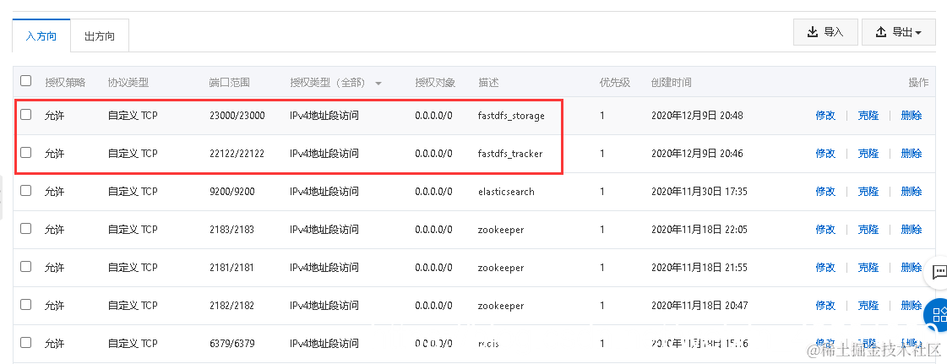Click port range 2182/2182 cell
This screenshot has height=364, width=947.
232,306
